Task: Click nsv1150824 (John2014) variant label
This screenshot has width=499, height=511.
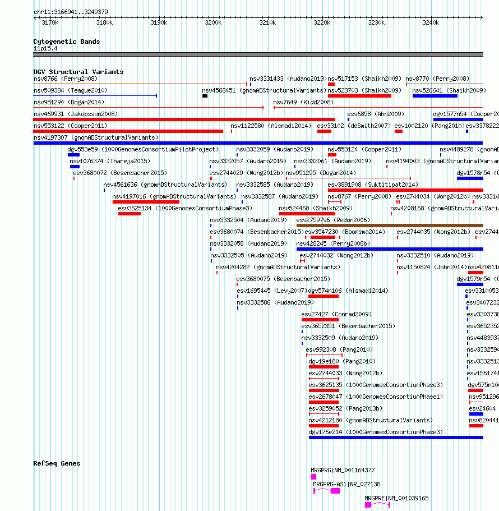Action: pyautogui.click(x=432, y=267)
